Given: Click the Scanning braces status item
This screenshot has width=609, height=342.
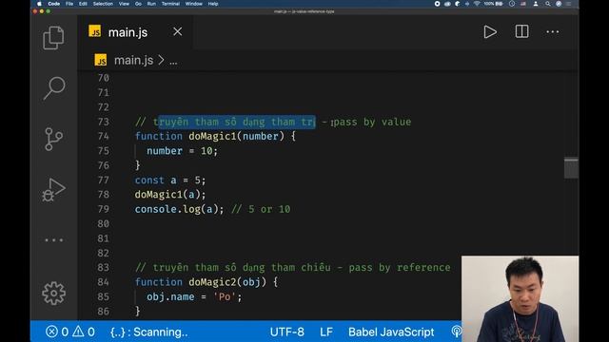Looking at the screenshot, I should (149, 332).
